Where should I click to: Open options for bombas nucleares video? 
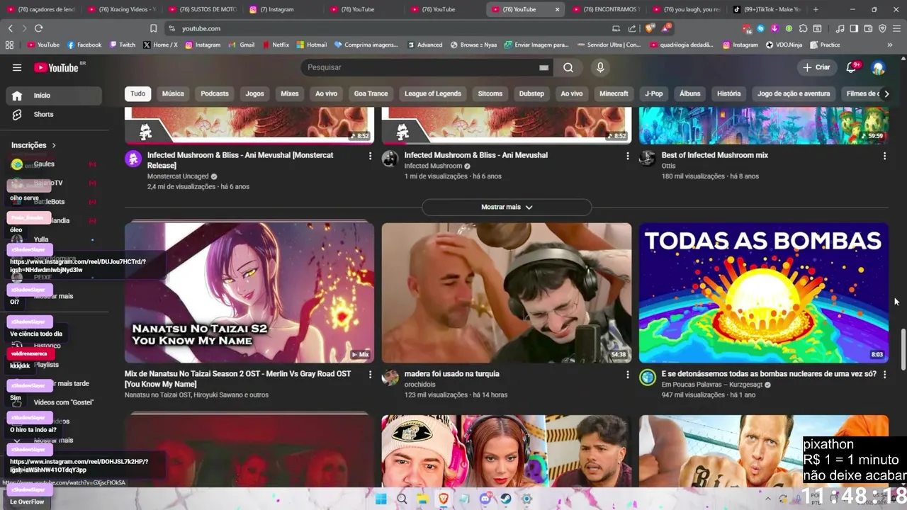pyautogui.click(x=884, y=374)
